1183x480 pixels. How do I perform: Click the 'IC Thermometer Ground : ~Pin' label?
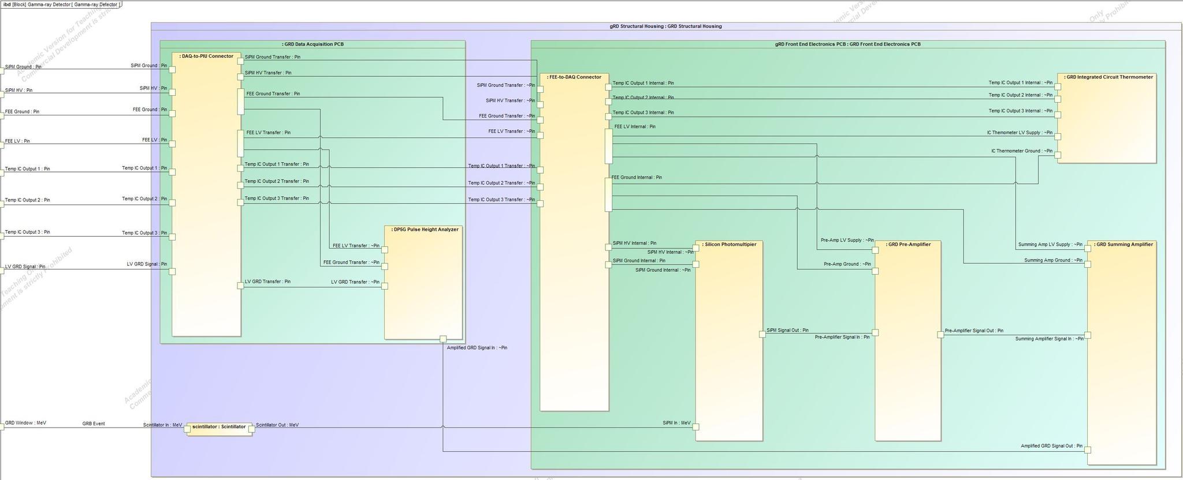[x=1022, y=151]
